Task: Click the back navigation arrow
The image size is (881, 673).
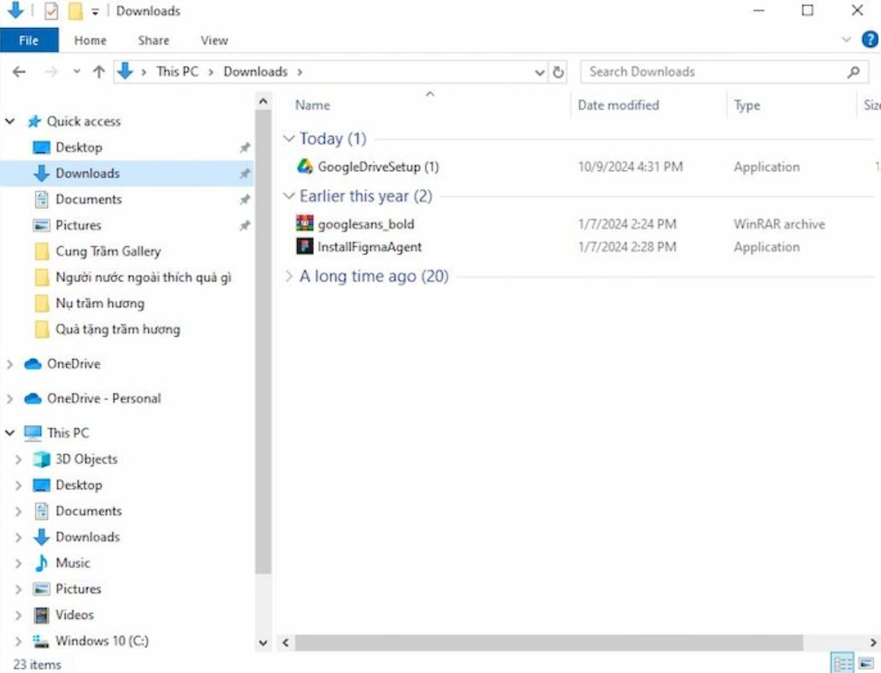Action: tap(19, 72)
